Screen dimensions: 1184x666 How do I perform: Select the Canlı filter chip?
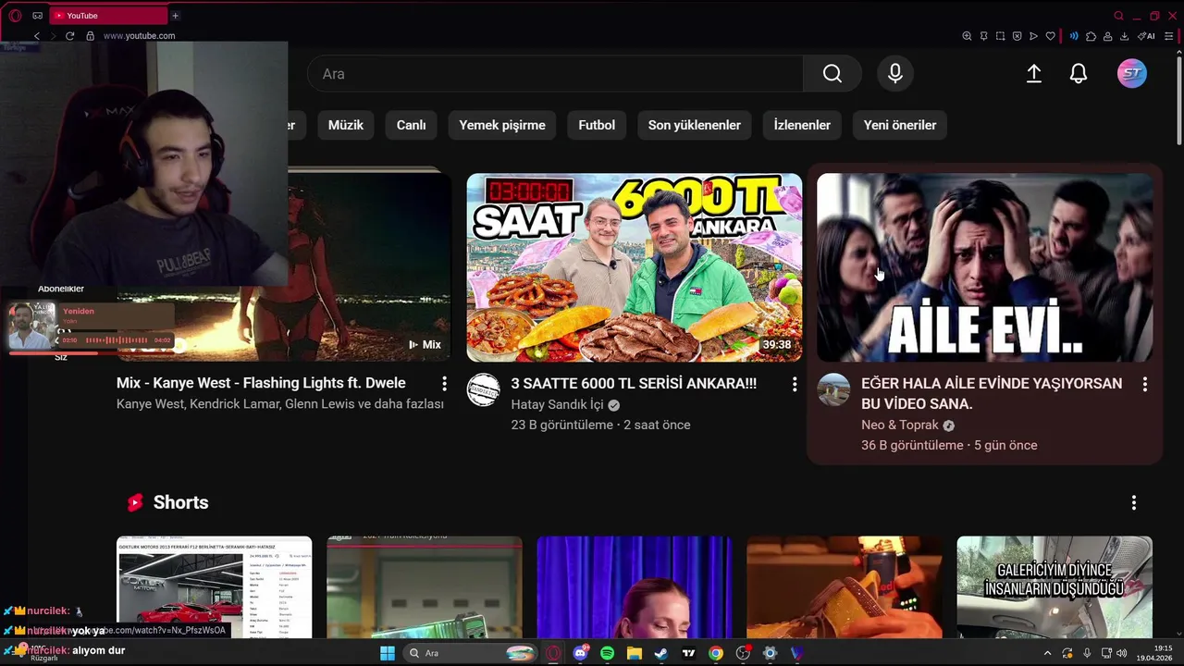tap(412, 125)
